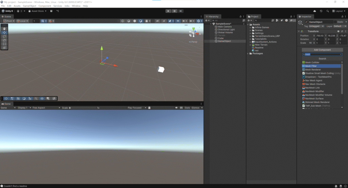Open the Play Focused dropdown
348x188 pixels.
(137, 108)
